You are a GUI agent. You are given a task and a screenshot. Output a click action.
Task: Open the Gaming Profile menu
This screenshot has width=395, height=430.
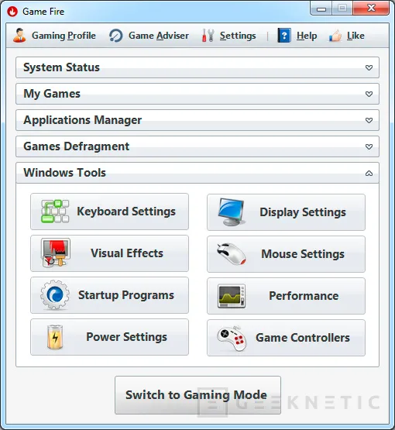pyautogui.click(x=54, y=36)
